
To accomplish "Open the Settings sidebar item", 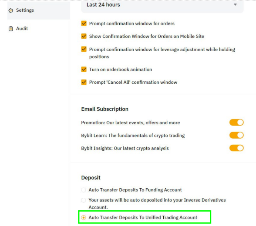I will [39, 10].
